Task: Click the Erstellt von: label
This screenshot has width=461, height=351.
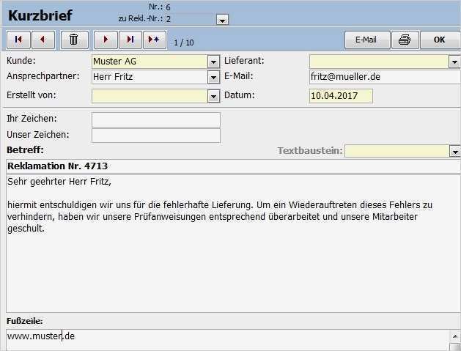Action: coord(32,95)
